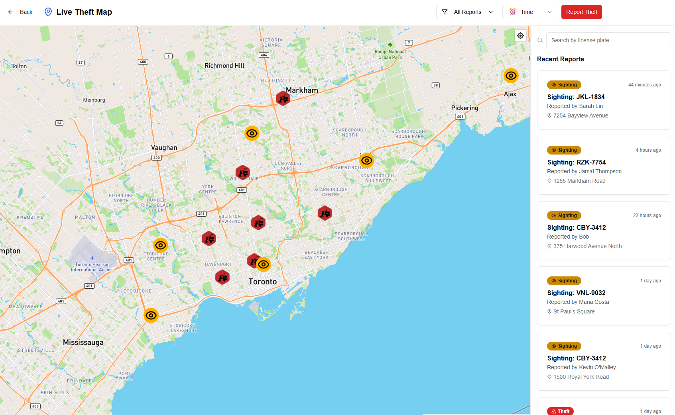Open the VNL-9032 sighting by Maria Costa
The image size is (675, 415).
[x=604, y=296]
